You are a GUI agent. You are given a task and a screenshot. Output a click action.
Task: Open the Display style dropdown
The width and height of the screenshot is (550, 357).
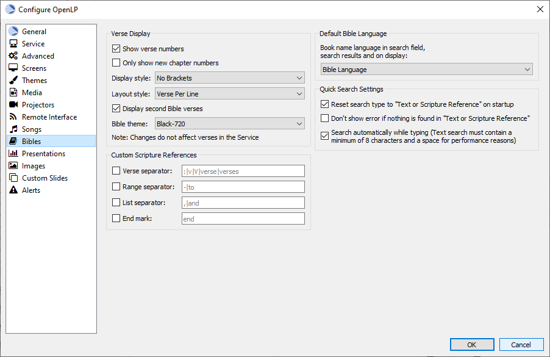(x=230, y=78)
